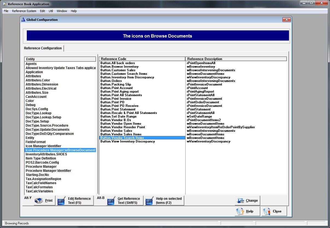Click the Reference Description column header

(x=236, y=59)
